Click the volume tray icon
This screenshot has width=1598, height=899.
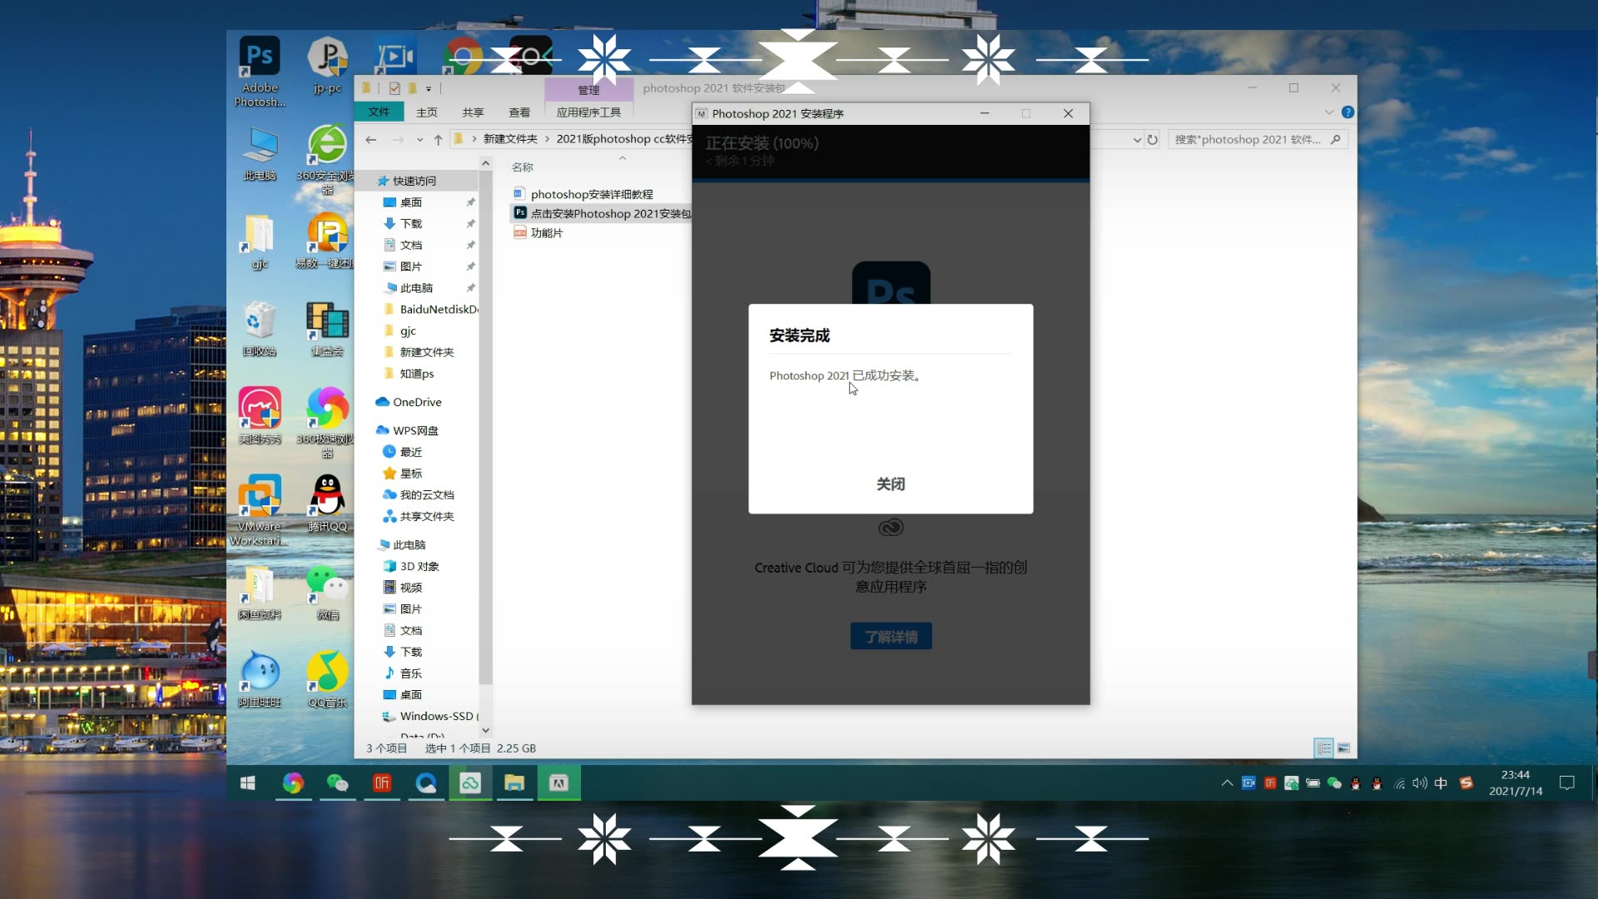pos(1420,783)
